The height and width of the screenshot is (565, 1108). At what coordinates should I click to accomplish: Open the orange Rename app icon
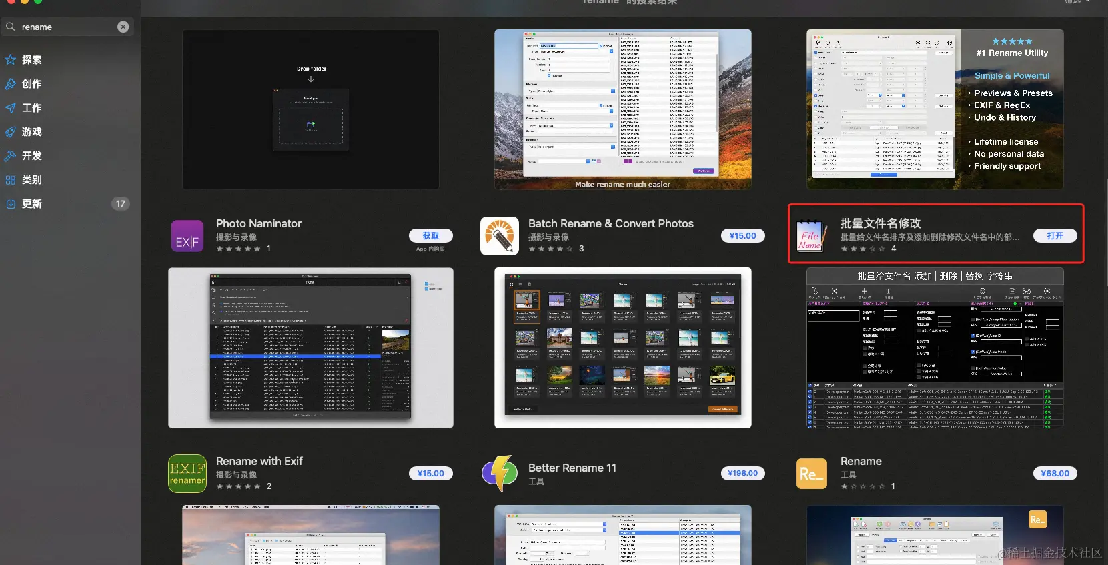pyautogui.click(x=811, y=474)
